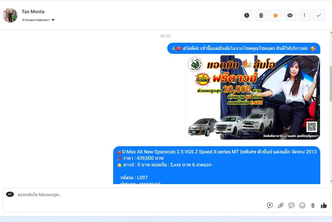Viewport: 332px width, 222px height.
Task: Open the emoji picker smiley icon
Action: coord(302,205)
